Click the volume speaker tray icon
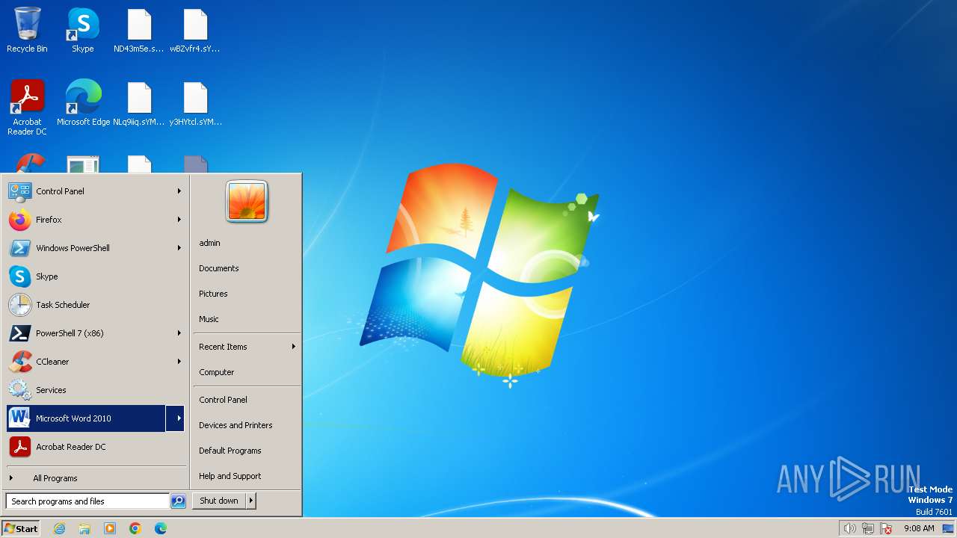The height and width of the screenshot is (538, 957). (849, 528)
